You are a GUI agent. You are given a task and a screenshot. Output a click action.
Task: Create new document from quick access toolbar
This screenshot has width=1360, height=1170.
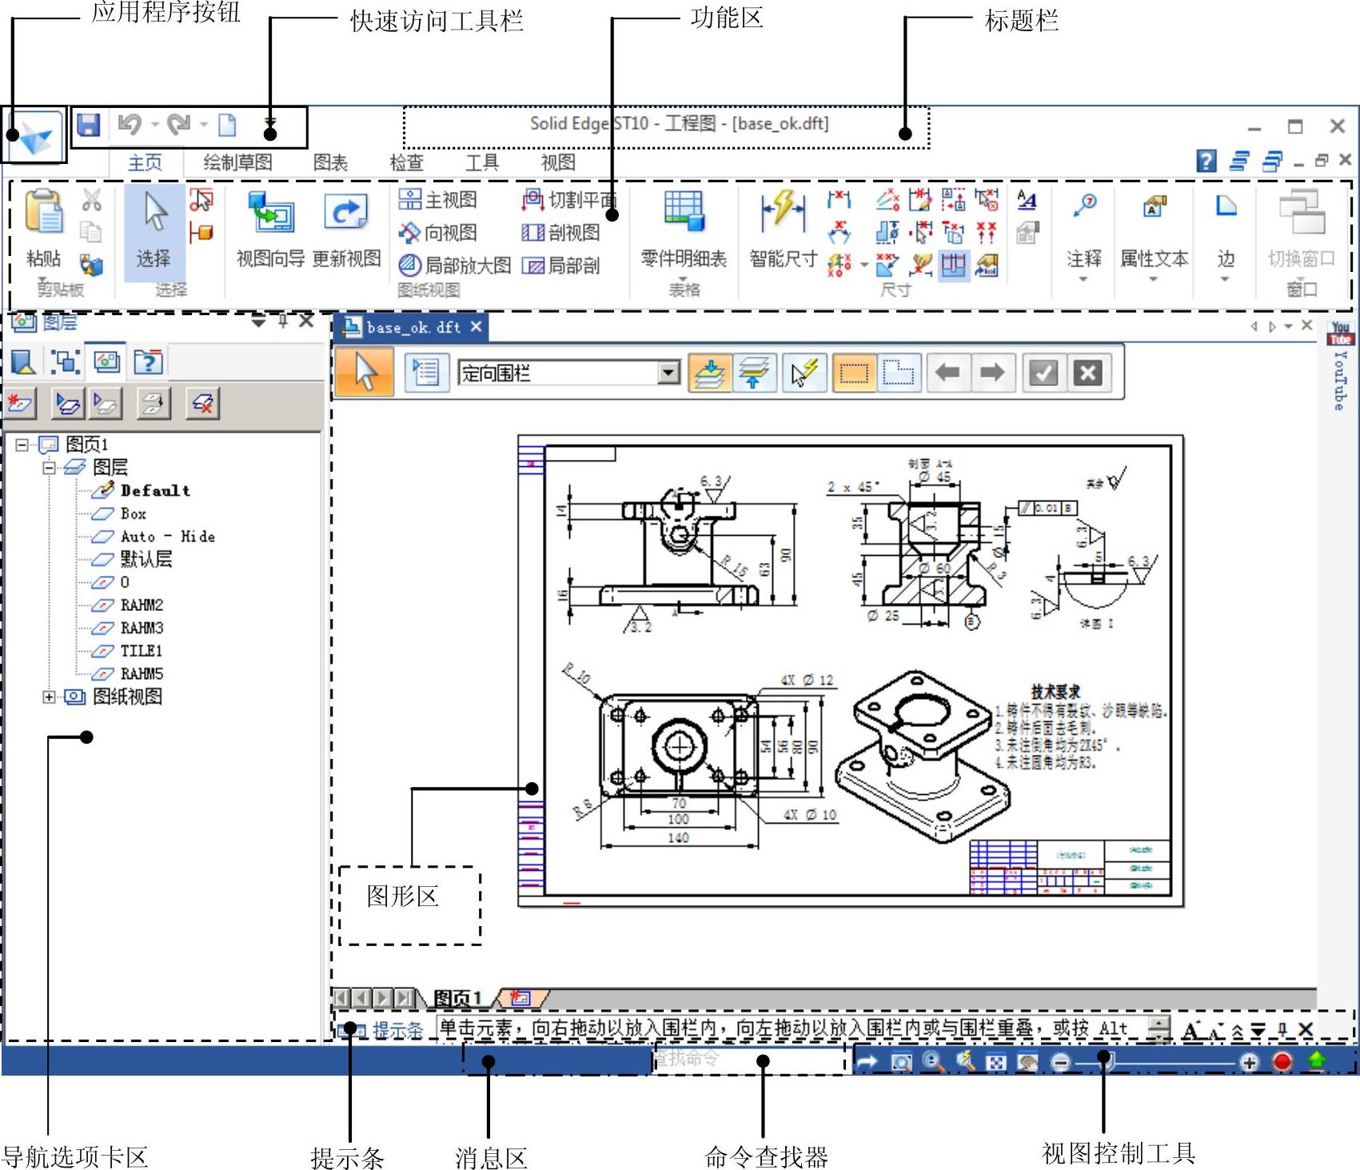pyautogui.click(x=227, y=125)
